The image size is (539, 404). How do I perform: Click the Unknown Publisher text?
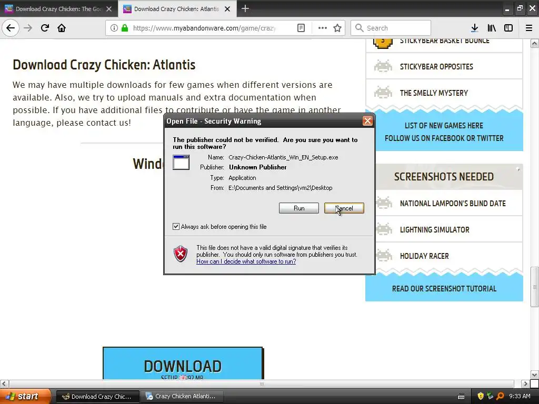pyautogui.click(x=258, y=167)
